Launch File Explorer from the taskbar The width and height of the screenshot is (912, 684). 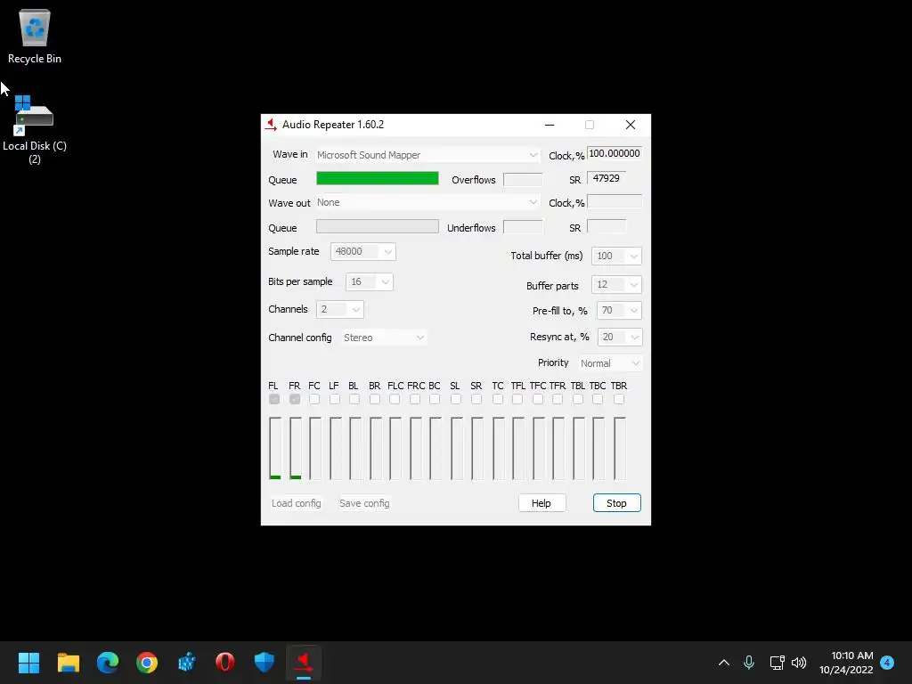[x=68, y=663]
